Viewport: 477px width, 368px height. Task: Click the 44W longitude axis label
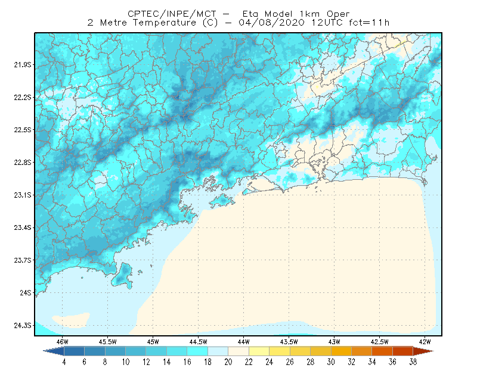pos(243,342)
